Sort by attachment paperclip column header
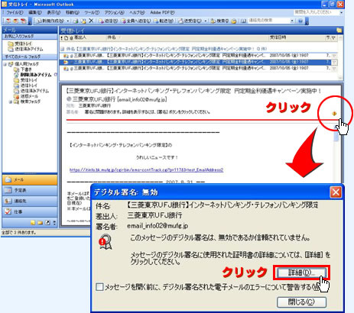 click(71, 38)
